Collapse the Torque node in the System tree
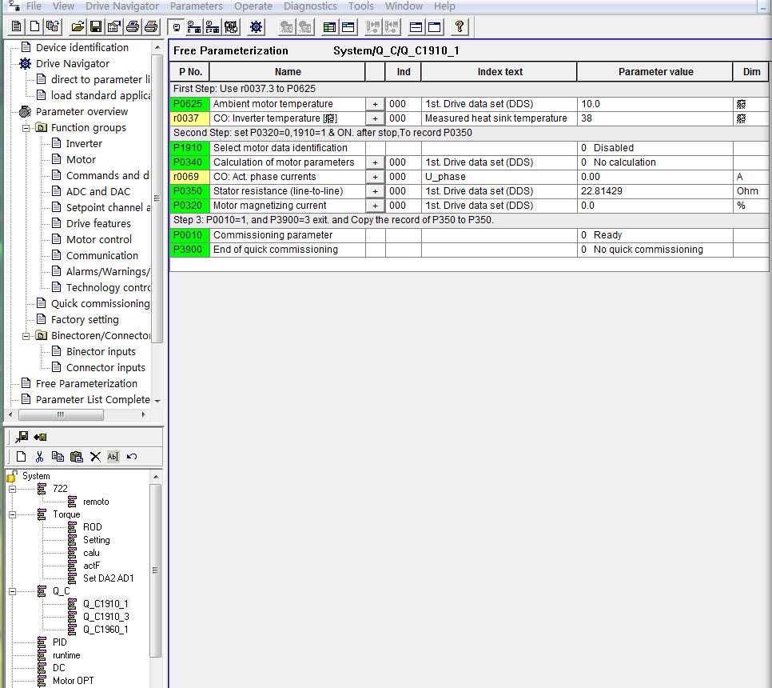 (x=12, y=514)
